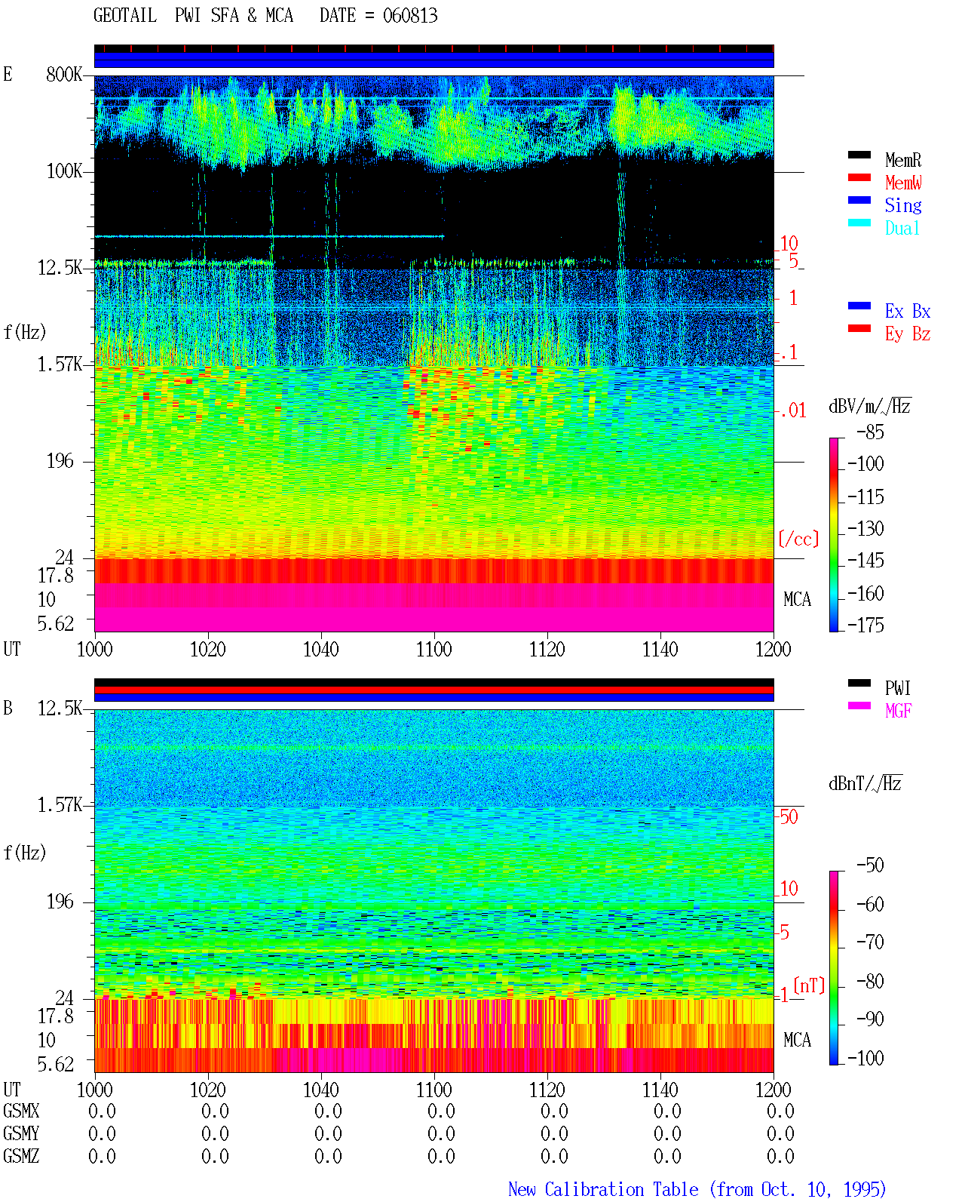Click the dBnT/√Hz unit label
The image size is (965, 1202).
[x=865, y=783]
